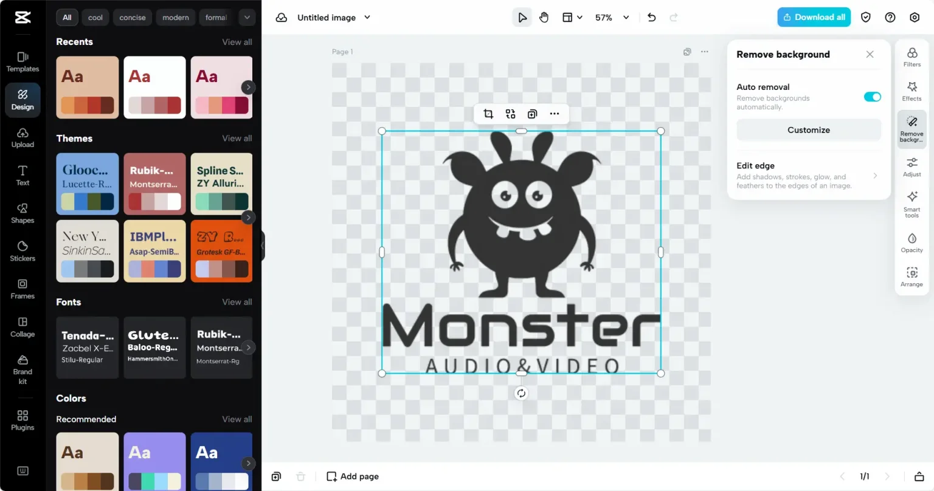The height and width of the screenshot is (491, 934).
Task: Select the Collage tool
Action: coord(22,327)
